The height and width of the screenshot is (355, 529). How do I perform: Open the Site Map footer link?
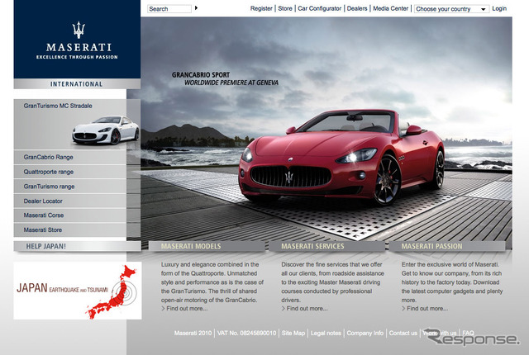[293, 333]
